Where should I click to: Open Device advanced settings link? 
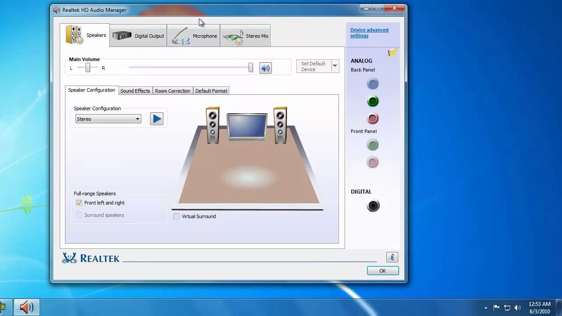point(369,33)
